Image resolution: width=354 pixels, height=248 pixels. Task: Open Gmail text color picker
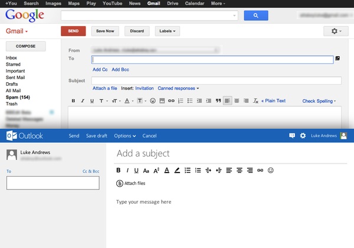point(129,101)
